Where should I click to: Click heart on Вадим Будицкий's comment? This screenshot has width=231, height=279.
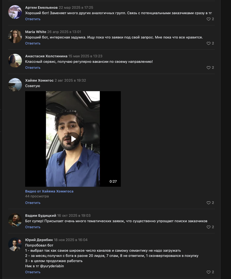[x=209, y=227]
